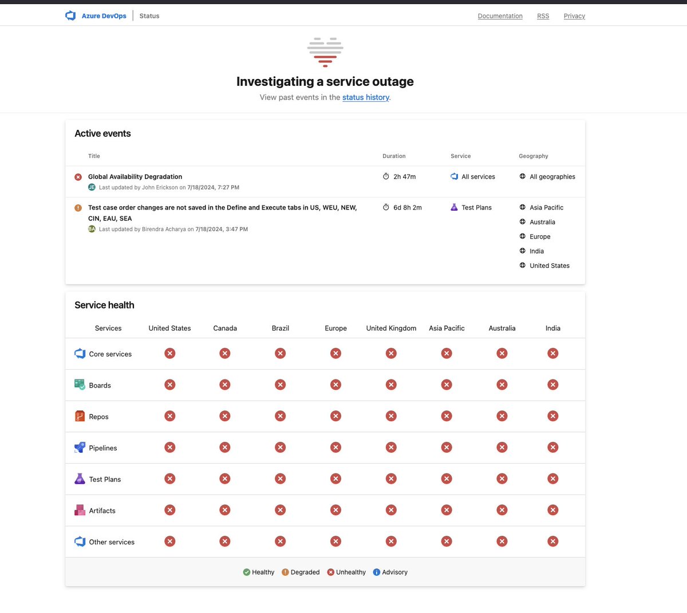Click Core services unhealthy status for United States
This screenshot has height=613, width=687.
[170, 353]
